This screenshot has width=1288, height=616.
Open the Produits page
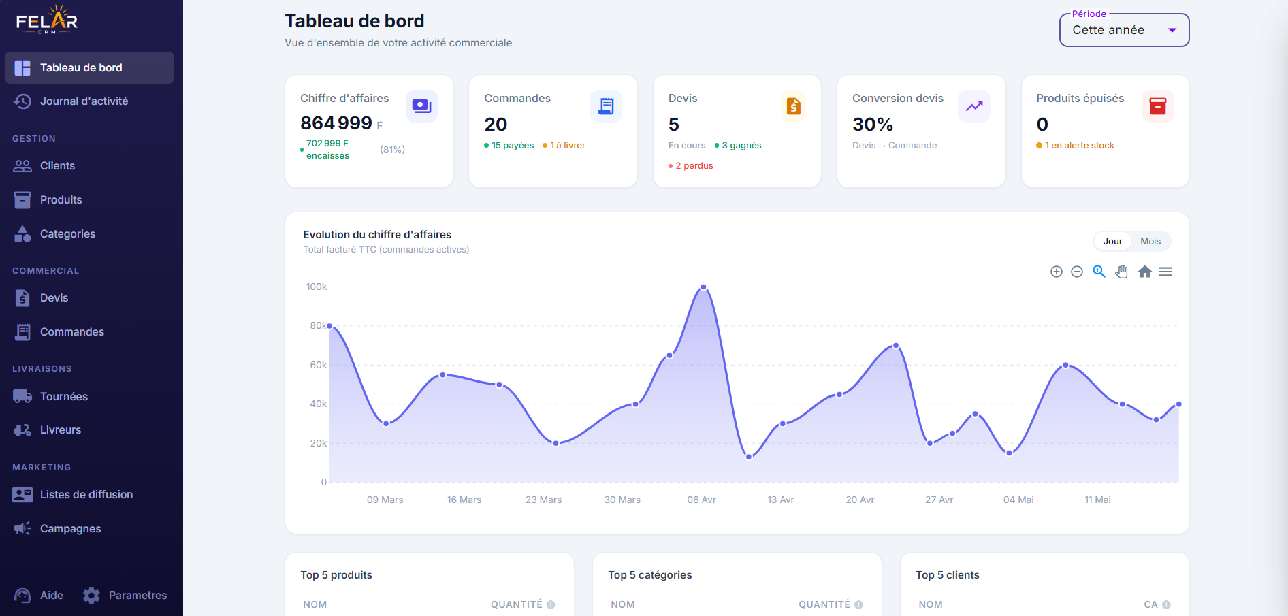click(x=89, y=200)
